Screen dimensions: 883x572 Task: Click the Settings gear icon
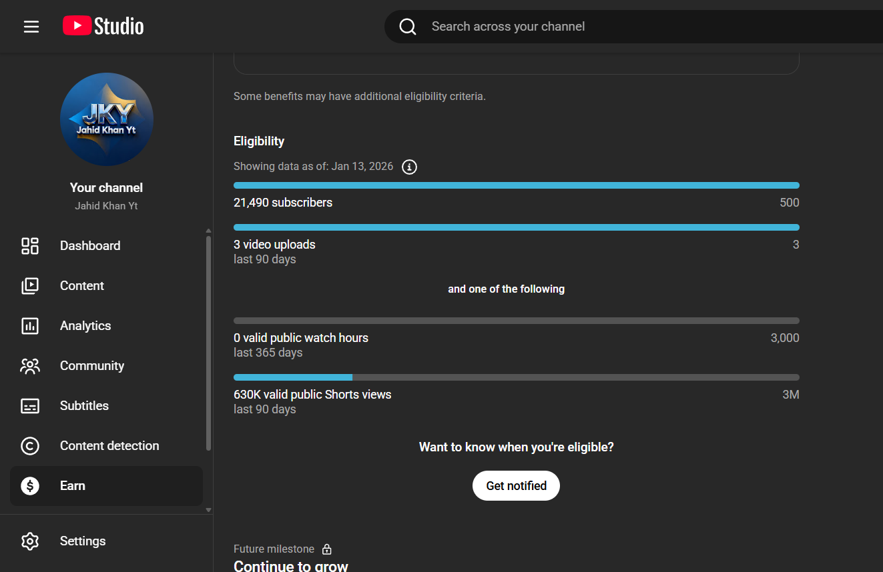[x=30, y=541]
